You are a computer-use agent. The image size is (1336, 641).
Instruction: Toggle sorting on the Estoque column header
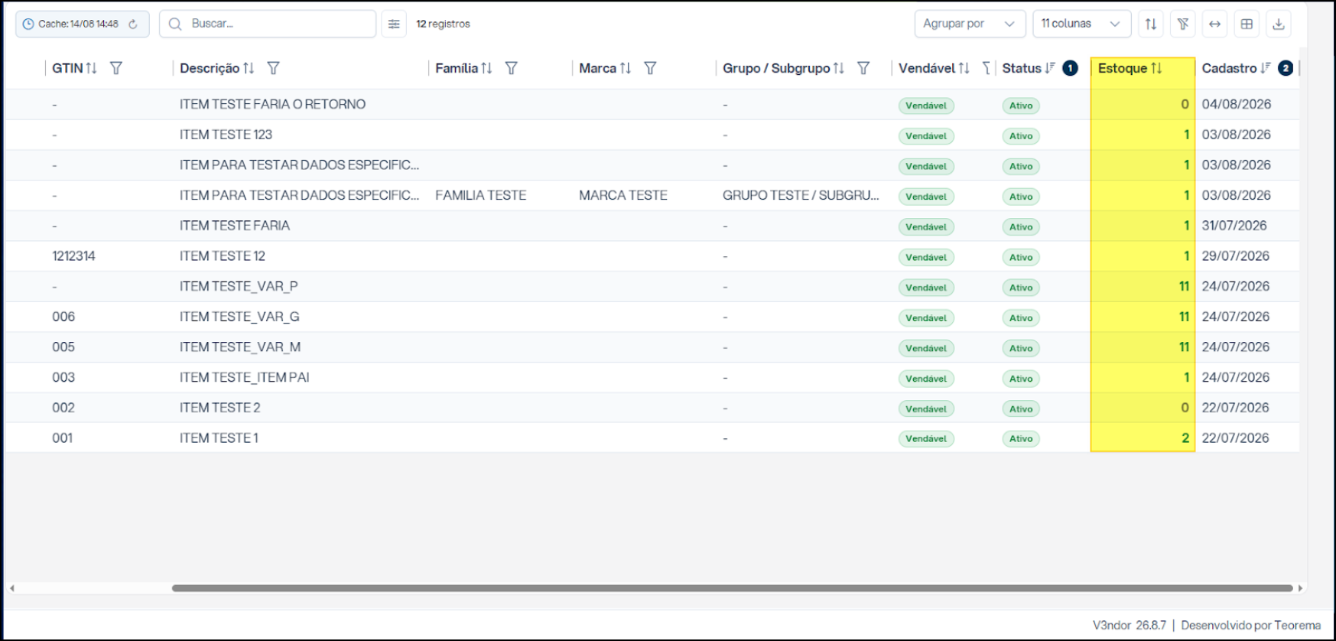point(1156,68)
